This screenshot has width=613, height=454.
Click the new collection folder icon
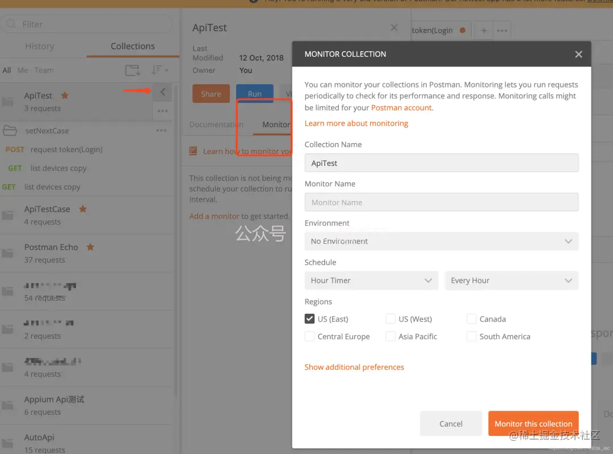[132, 70]
